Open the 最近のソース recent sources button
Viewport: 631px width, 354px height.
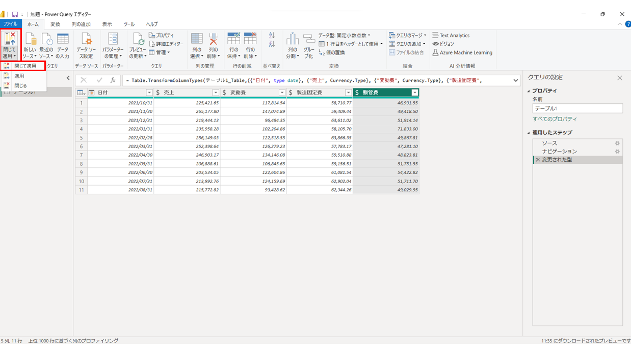point(46,46)
